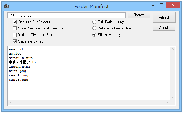Maximize the Folder Manifest window

click(162, 5)
